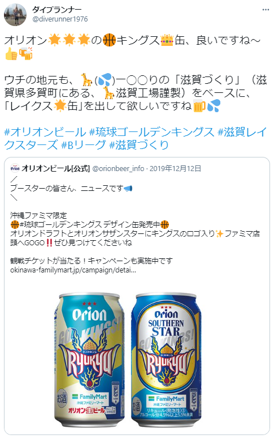Open the @diverunner1976 handle link

(x=60, y=19)
